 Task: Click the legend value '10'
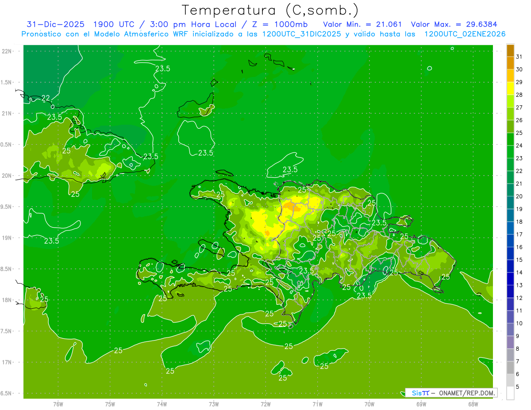519,323
